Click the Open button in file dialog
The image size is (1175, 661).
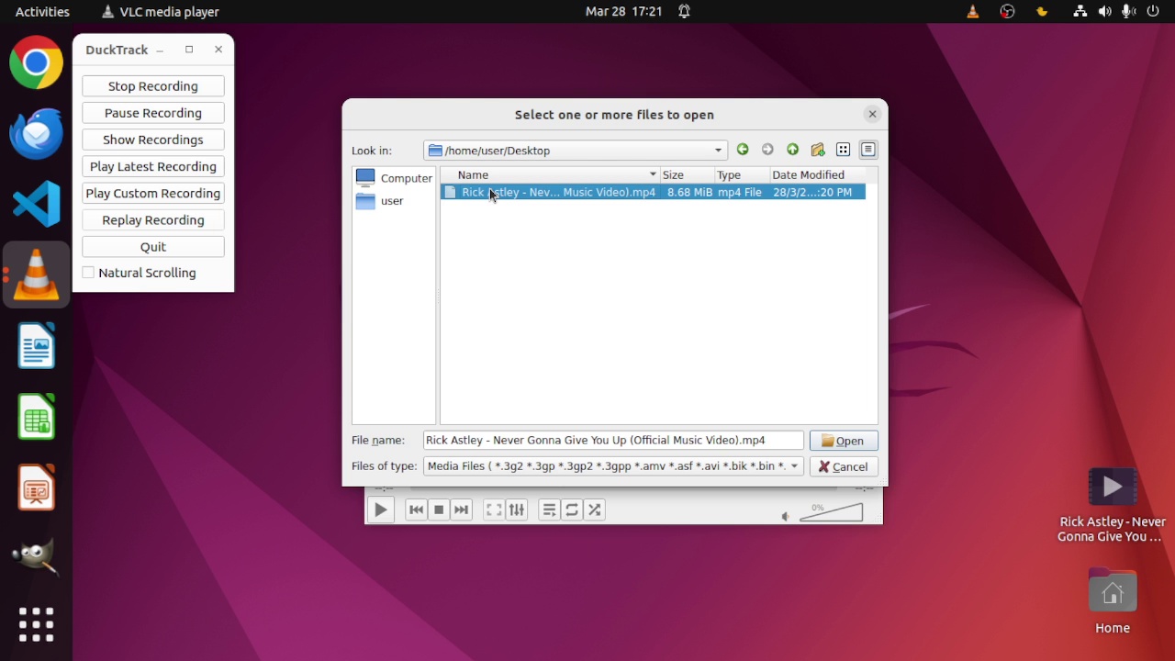(x=844, y=441)
